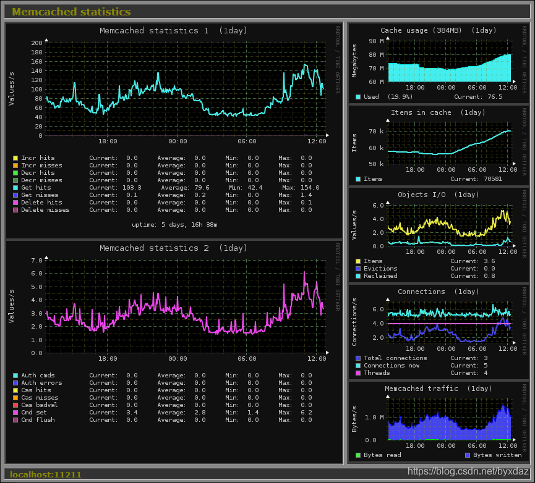Click the blue Bytes written swatch
Screen dimensions: 535x483
tap(468, 455)
